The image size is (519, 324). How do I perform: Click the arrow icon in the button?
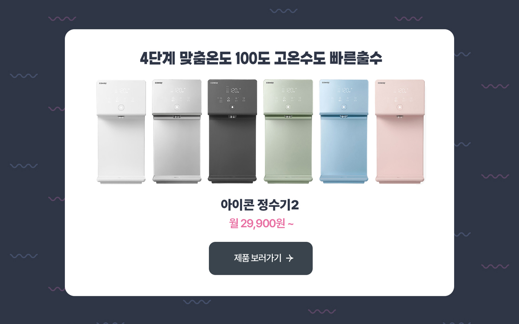(x=290, y=258)
